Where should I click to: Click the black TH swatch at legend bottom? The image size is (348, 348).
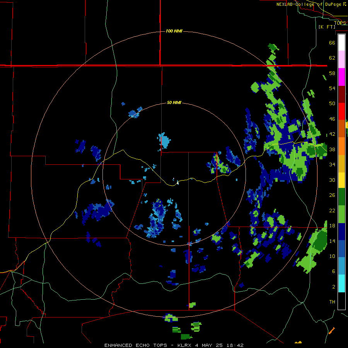click(x=341, y=301)
